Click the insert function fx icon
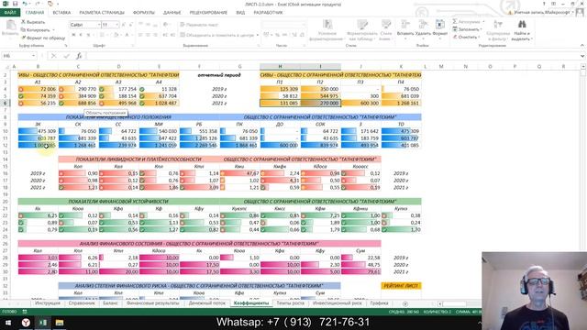The height and width of the screenshot is (330, 587). tap(79, 56)
